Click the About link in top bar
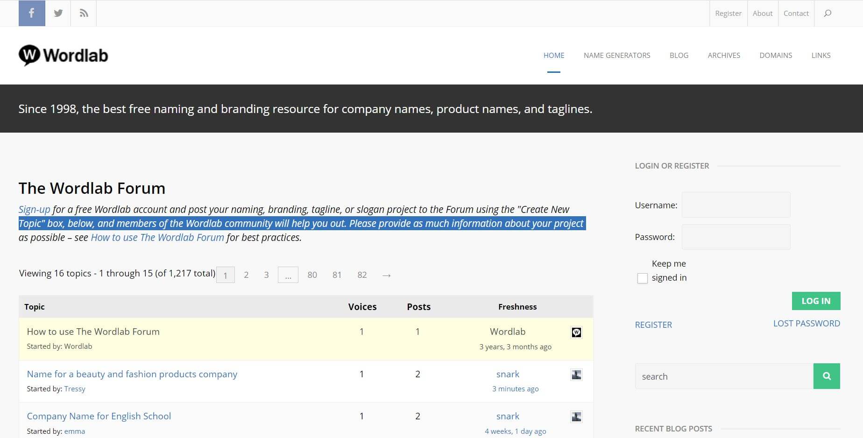 click(763, 14)
